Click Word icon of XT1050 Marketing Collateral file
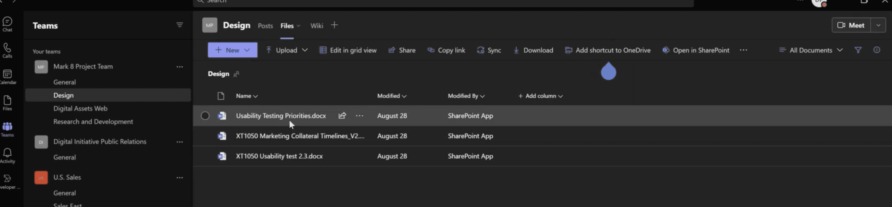 pos(222,136)
